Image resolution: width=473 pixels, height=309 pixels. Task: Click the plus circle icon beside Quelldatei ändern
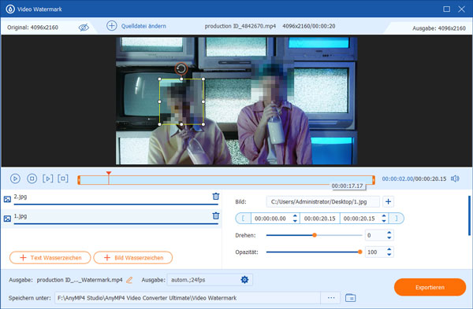(x=112, y=26)
